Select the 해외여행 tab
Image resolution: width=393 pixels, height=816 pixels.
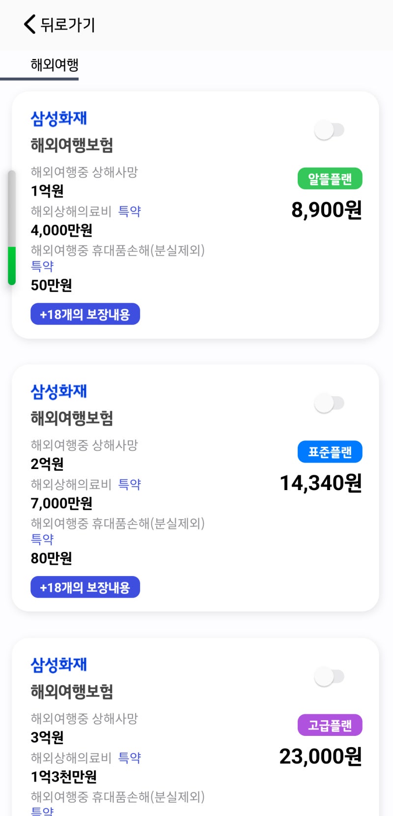tap(55, 65)
